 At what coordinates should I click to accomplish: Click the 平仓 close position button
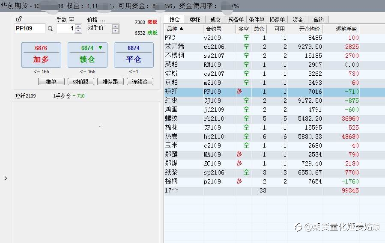point(134,55)
